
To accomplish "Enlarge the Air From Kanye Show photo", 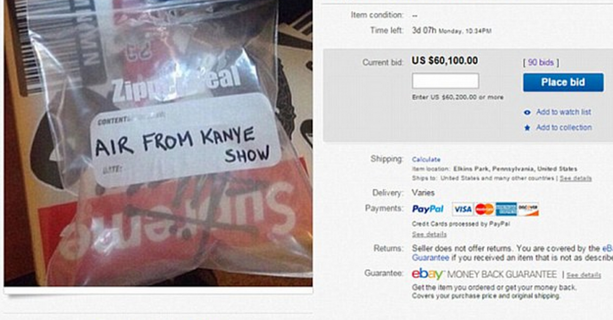I will (158, 143).
